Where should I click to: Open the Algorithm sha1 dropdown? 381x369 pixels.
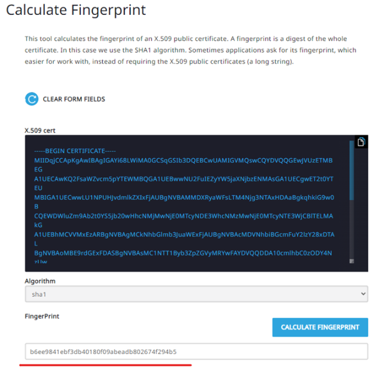(x=196, y=294)
